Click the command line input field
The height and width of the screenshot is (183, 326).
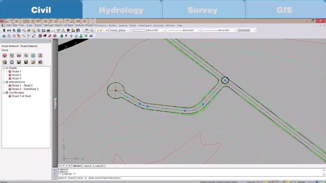[x=190, y=178]
